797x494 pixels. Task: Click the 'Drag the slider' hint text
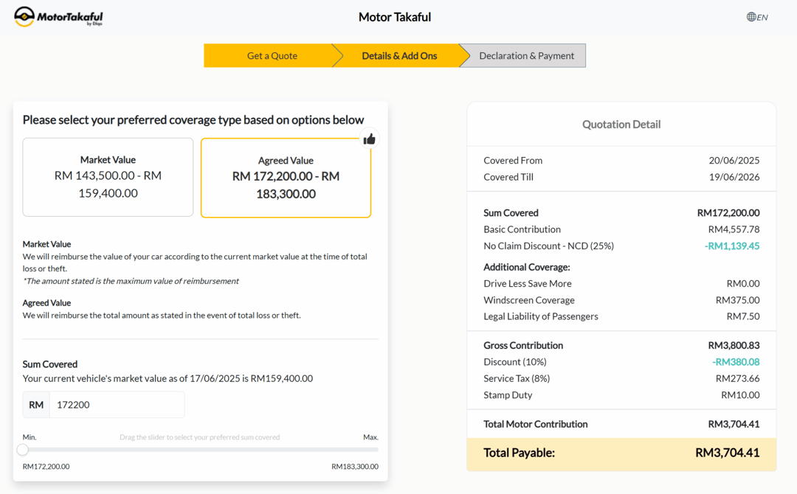point(200,437)
